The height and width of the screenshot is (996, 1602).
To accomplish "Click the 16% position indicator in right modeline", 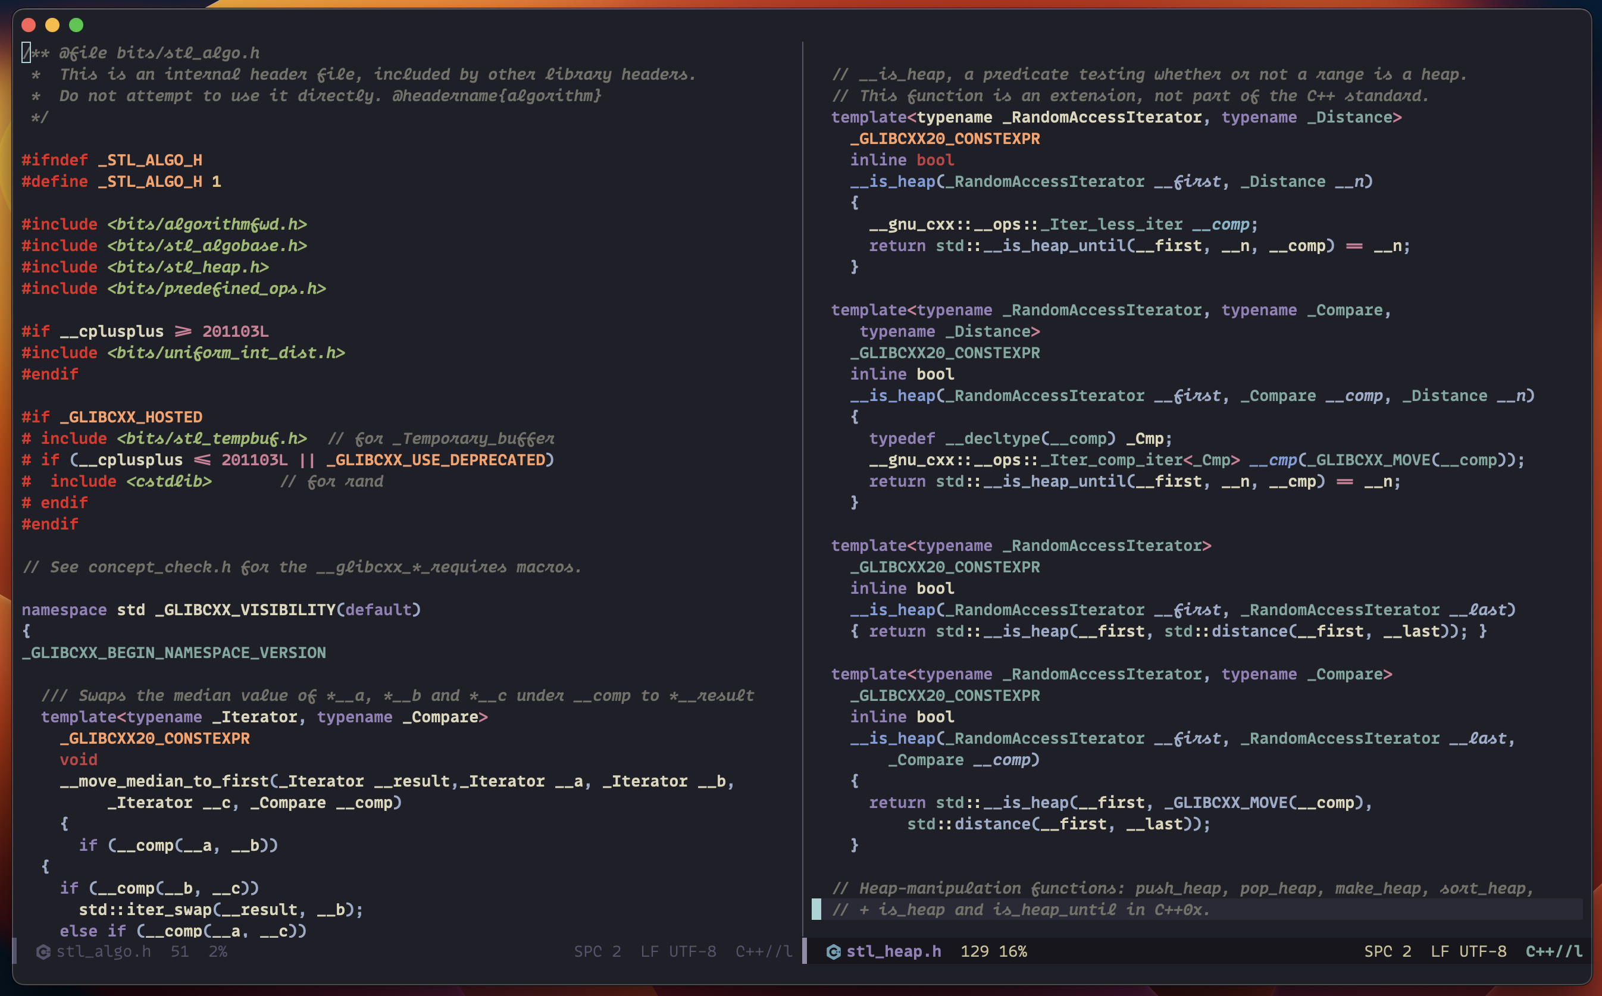I will pos(1013,951).
